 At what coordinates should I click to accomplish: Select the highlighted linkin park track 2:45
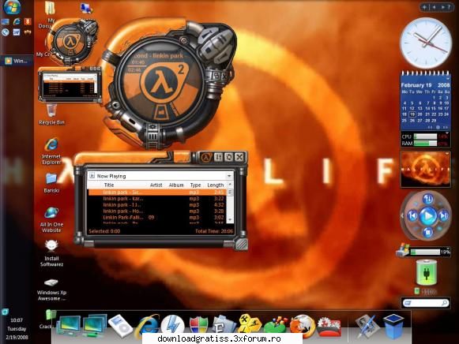tap(157, 193)
